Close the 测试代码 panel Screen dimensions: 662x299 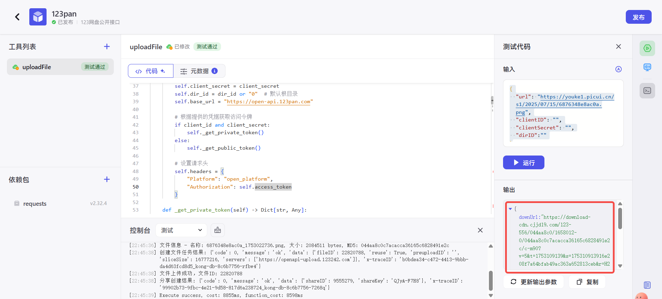[619, 46]
